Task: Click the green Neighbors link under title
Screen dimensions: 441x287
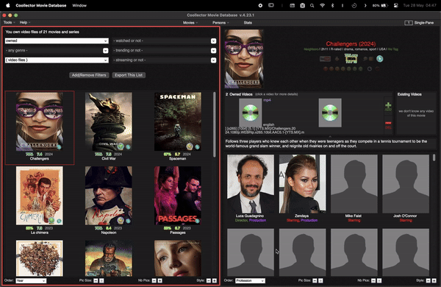Action: (x=312, y=49)
